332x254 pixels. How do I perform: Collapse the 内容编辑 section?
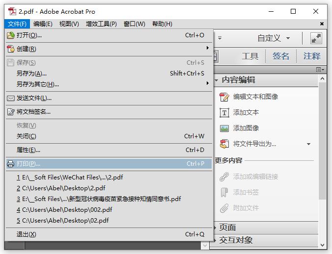pos(217,80)
